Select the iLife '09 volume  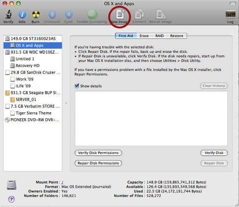pyautogui.click(x=33, y=86)
